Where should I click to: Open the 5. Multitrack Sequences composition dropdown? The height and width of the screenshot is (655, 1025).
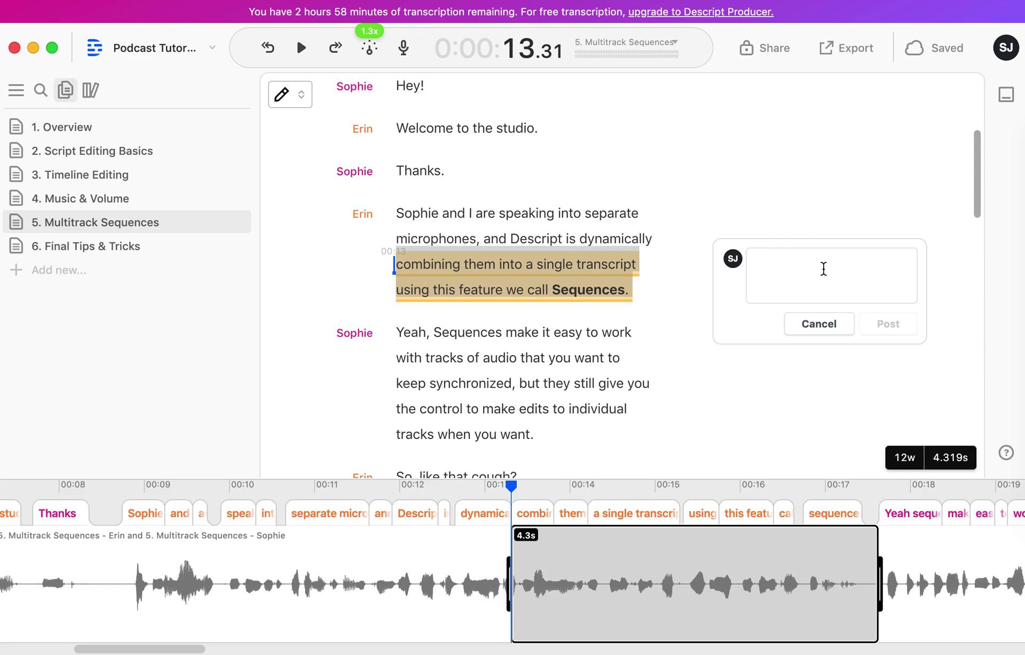point(626,42)
